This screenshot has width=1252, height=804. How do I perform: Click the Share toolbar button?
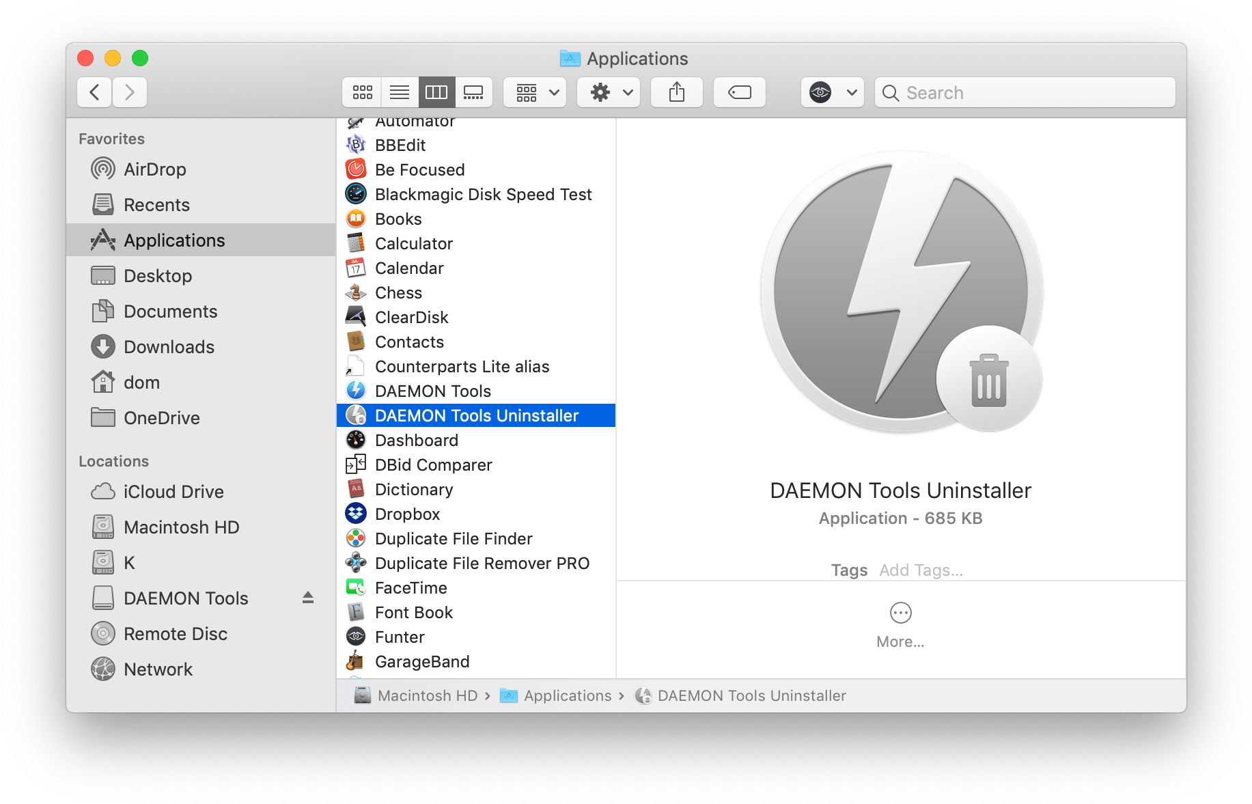point(677,92)
